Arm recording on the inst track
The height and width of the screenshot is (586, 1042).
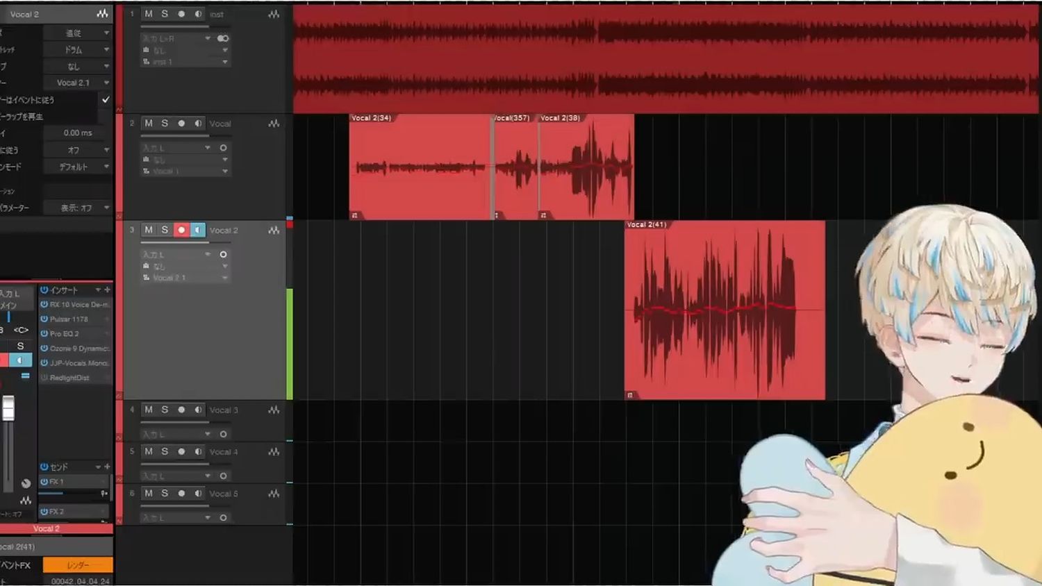[x=181, y=14]
